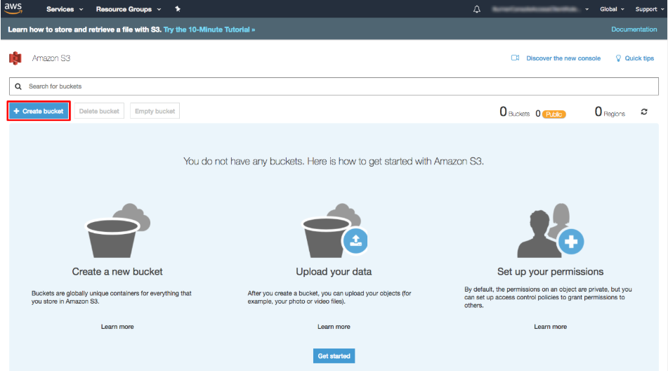Viewport: 668px width, 371px height.
Task: Click the pin shortcuts icon
Action: click(178, 9)
